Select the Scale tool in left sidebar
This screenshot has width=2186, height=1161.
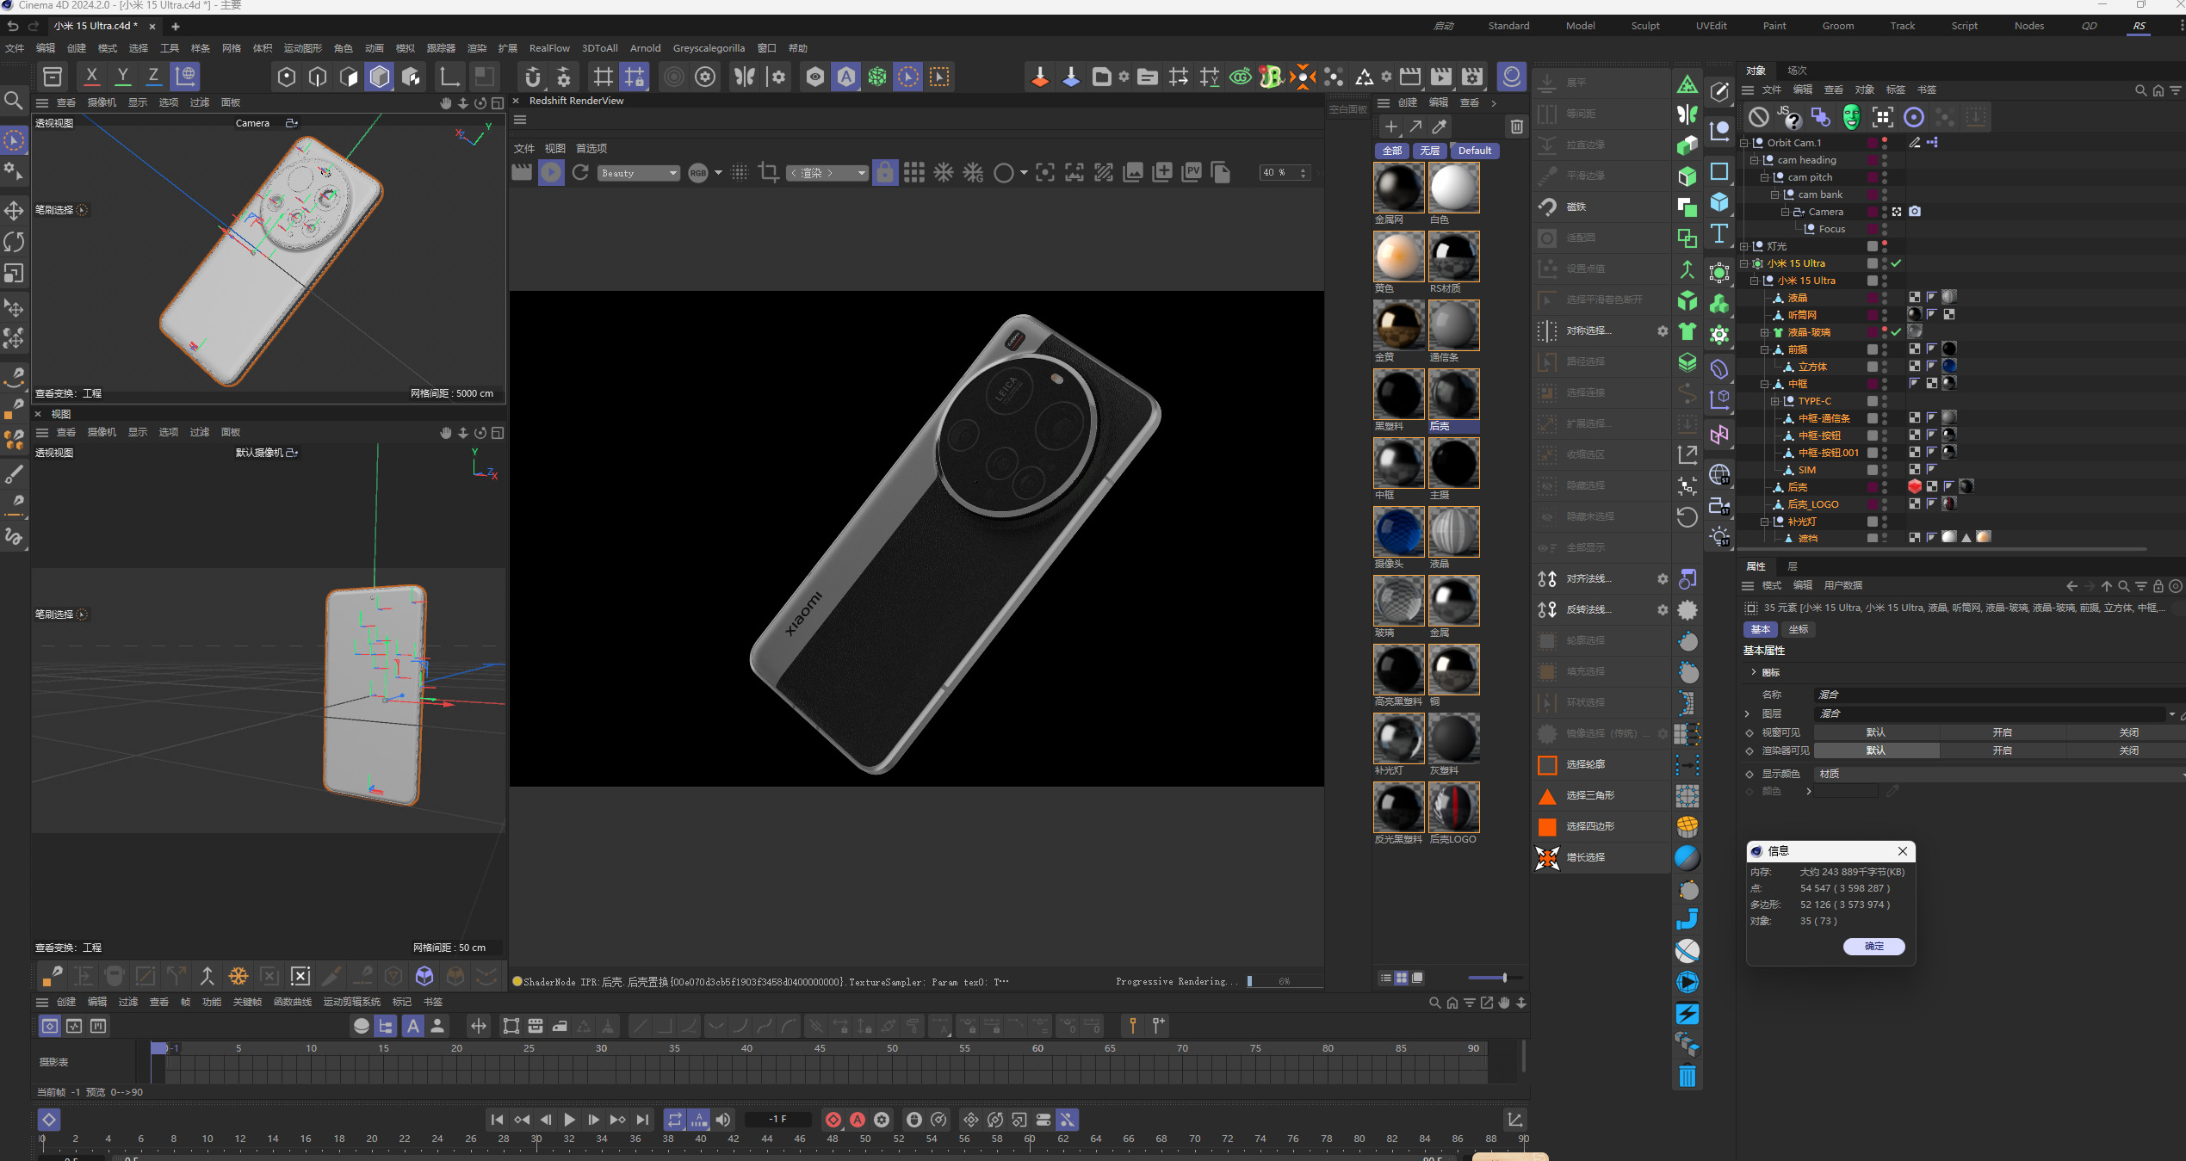(x=14, y=274)
